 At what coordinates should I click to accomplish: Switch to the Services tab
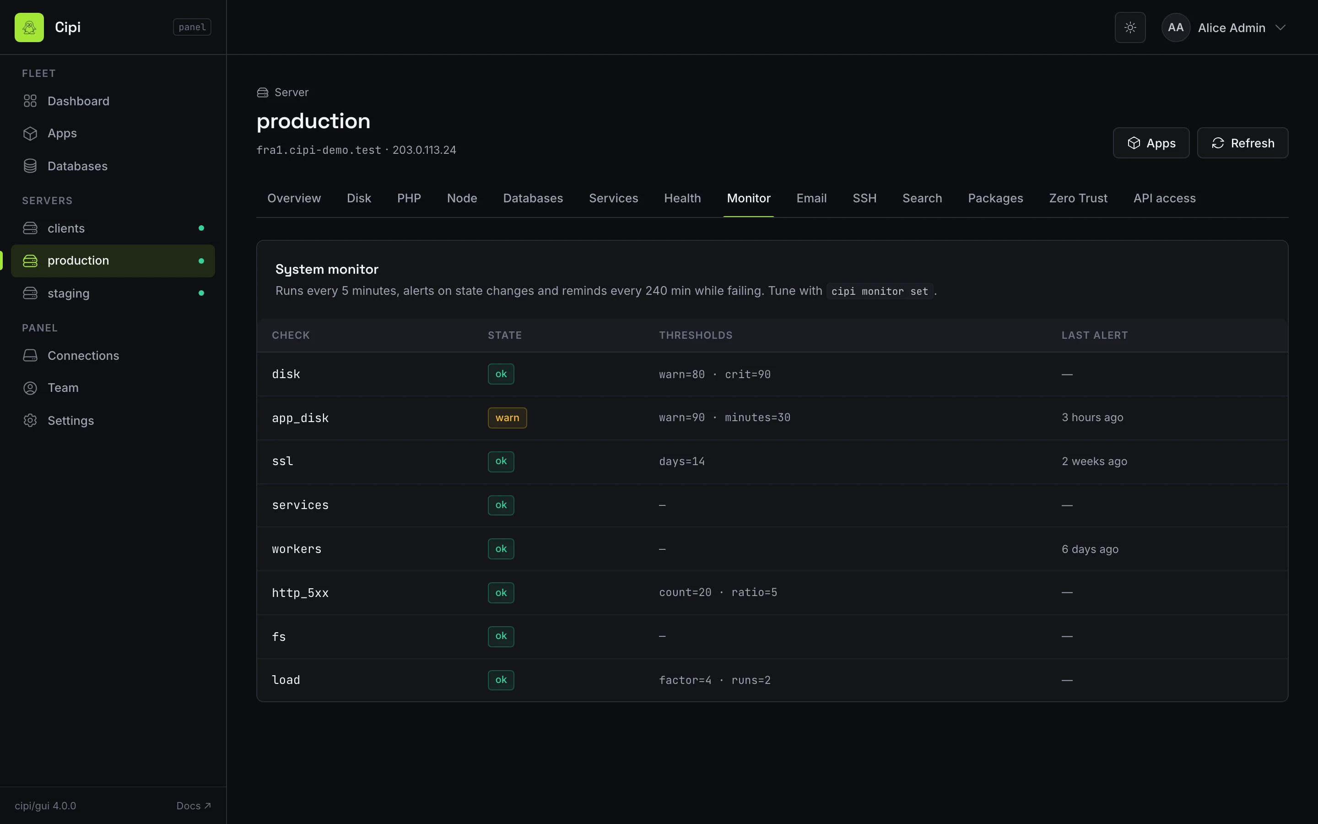pyautogui.click(x=613, y=198)
